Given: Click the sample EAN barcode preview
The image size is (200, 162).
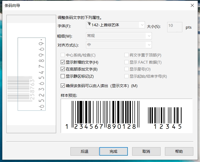Looking at the screenshot, I should (102, 115).
